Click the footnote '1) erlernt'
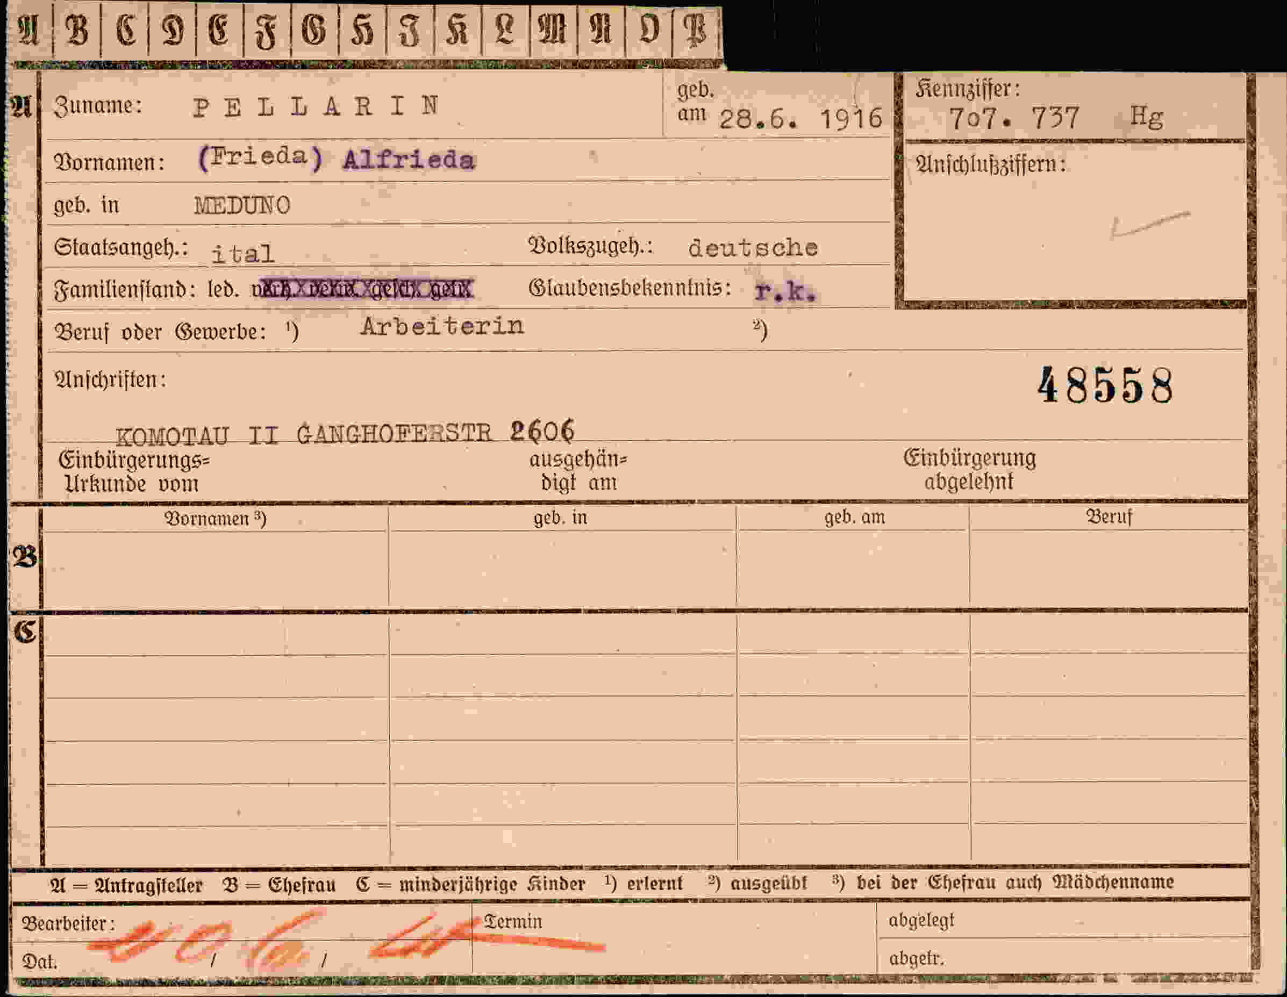1287x997 pixels. pos(644,884)
